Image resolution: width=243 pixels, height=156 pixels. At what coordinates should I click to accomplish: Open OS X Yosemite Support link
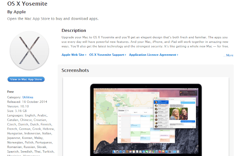point(107,55)
